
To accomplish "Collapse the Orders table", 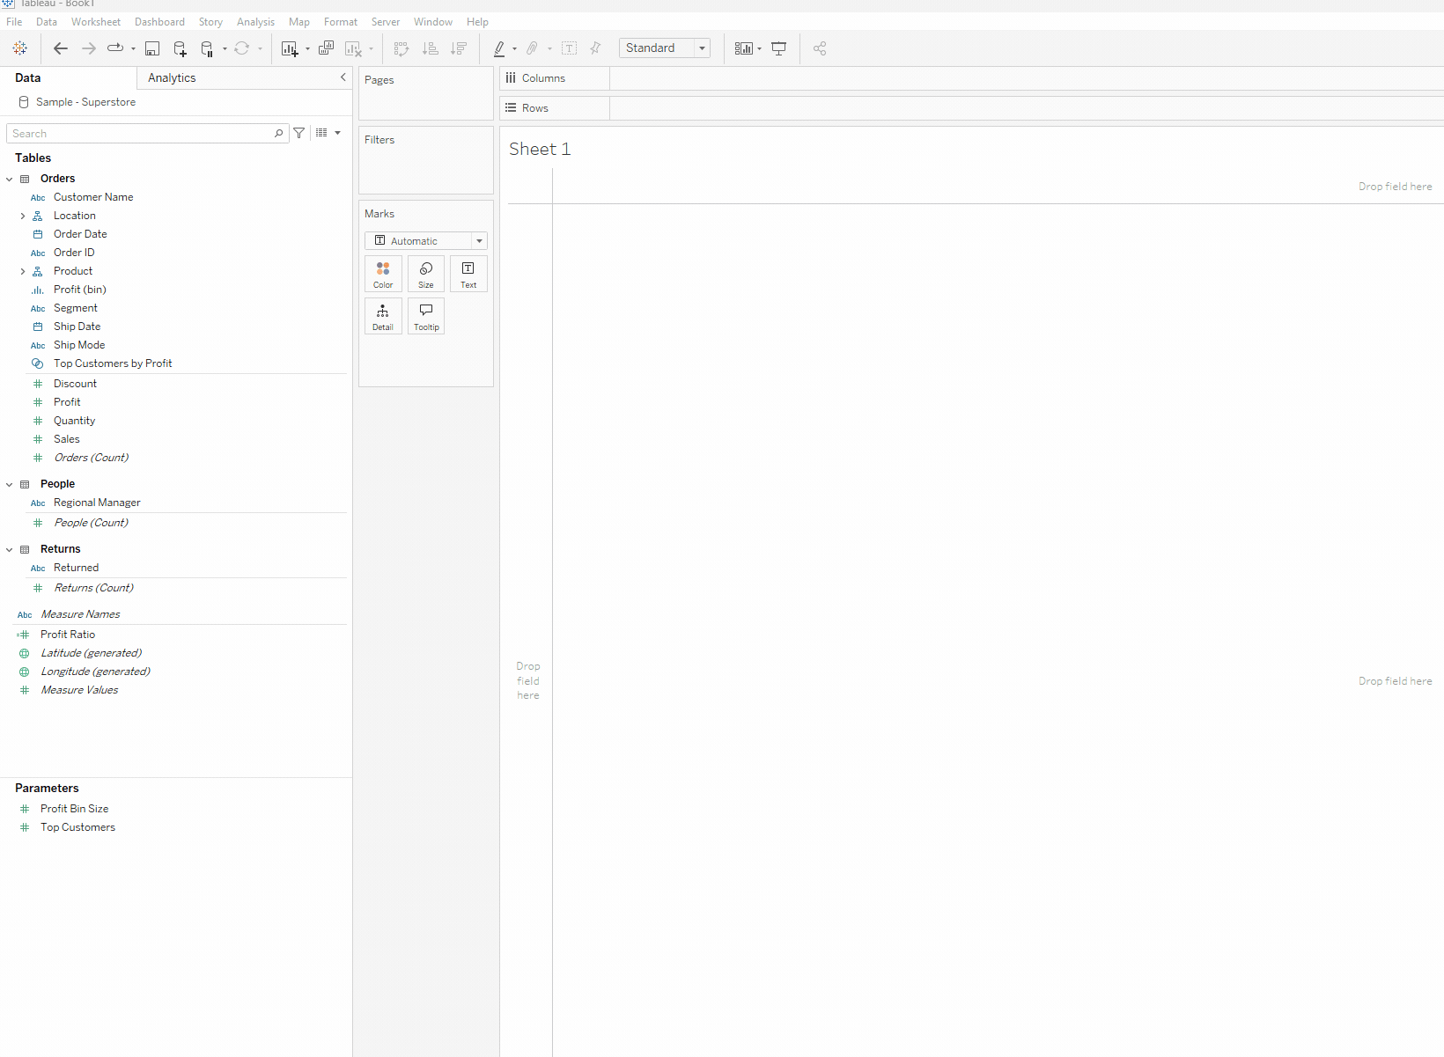I will (10, 179).
